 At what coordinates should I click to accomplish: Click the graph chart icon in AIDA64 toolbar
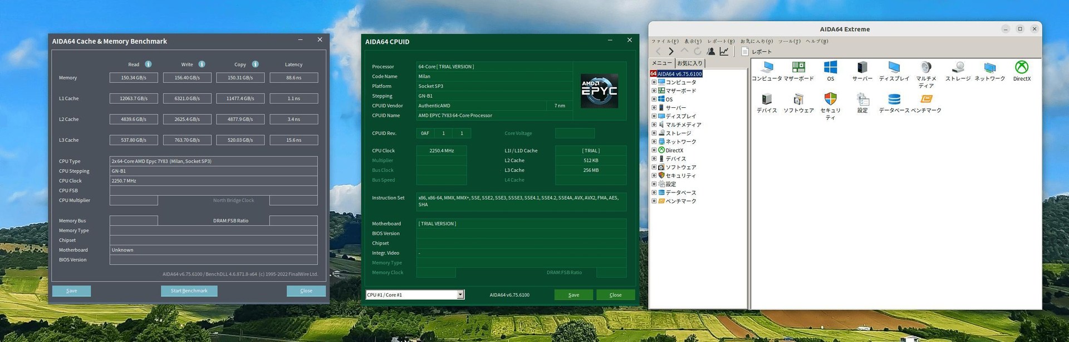point(724,51)
